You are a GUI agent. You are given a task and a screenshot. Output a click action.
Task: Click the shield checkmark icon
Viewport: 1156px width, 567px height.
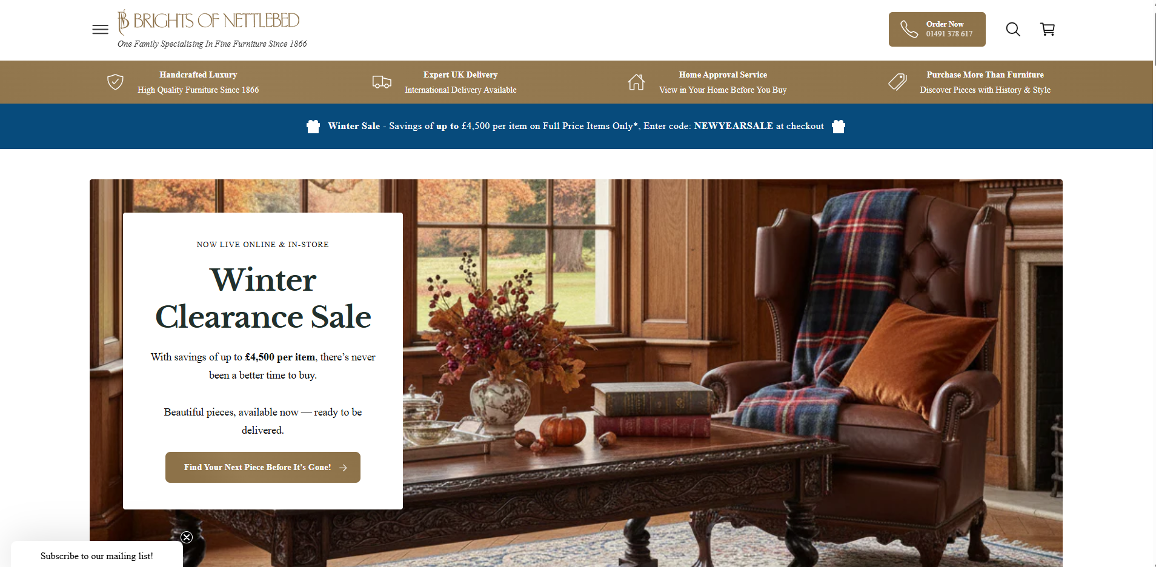[x=115, y=82]
